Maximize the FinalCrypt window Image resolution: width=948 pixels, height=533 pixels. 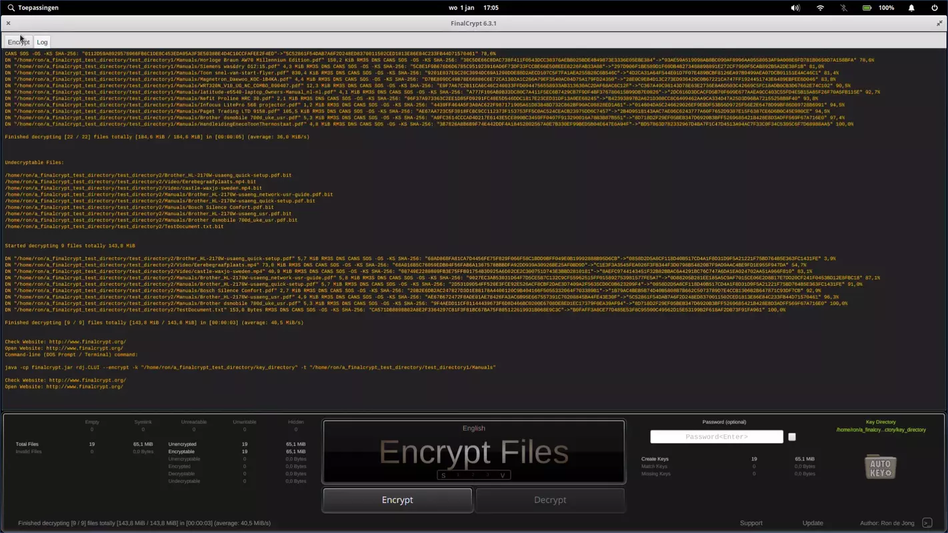[x=939, y=23]
